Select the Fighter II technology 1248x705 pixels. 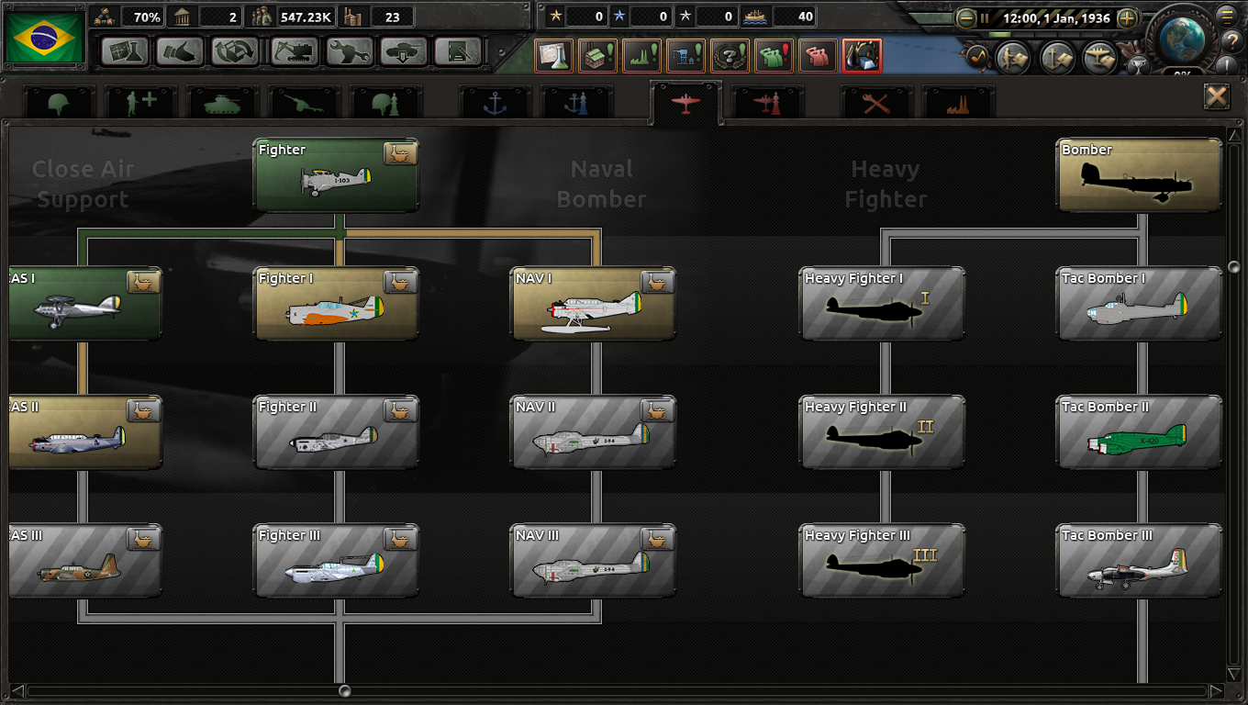[336, 432]
